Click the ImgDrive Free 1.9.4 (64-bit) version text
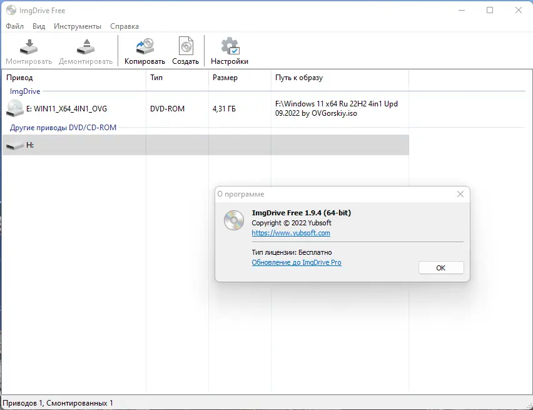 301,213
